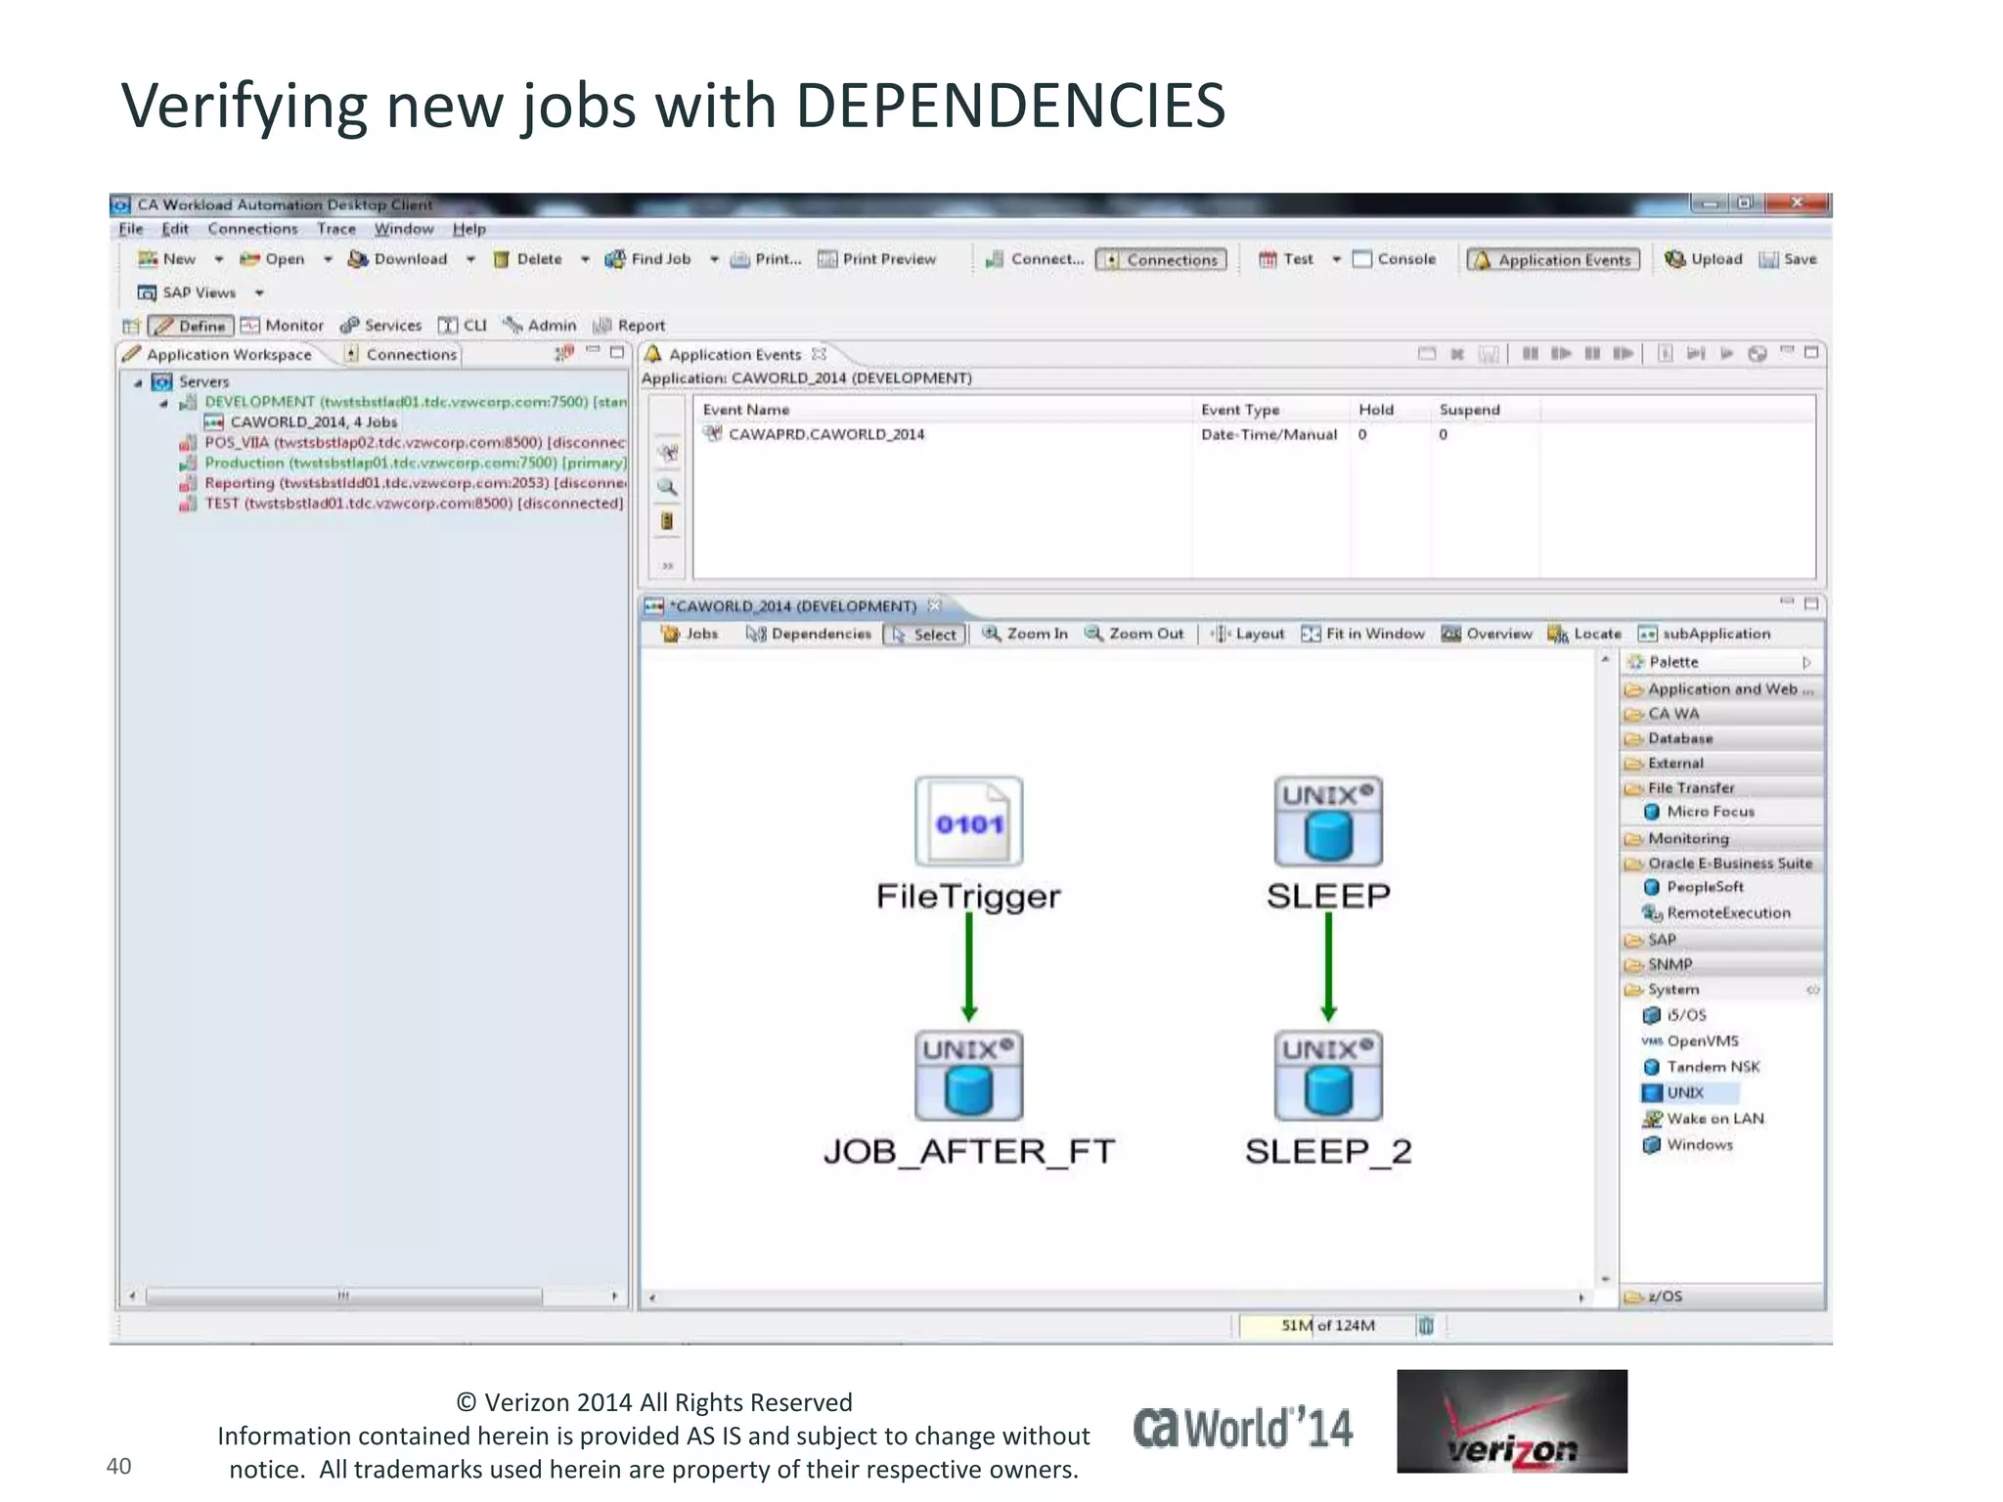
Task: Expand the SAP Views dropdown arrow
Action: [259, 293]
